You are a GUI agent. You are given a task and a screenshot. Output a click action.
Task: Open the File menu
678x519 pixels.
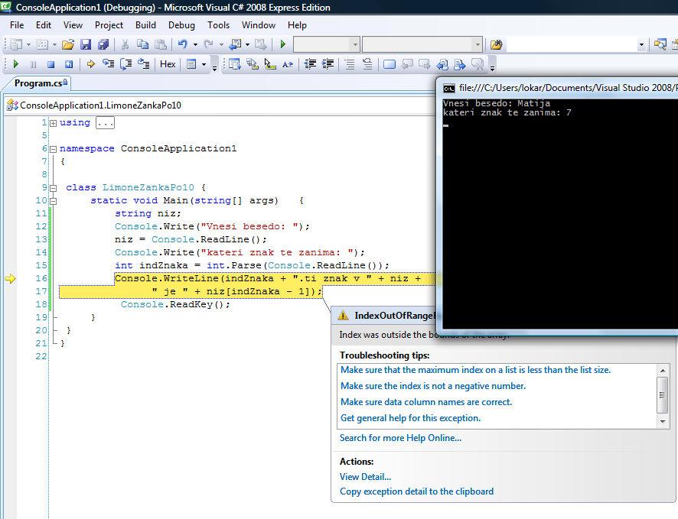(17, 25)
